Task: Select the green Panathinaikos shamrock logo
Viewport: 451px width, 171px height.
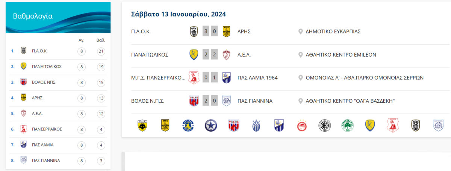Action: click(347, 125)
